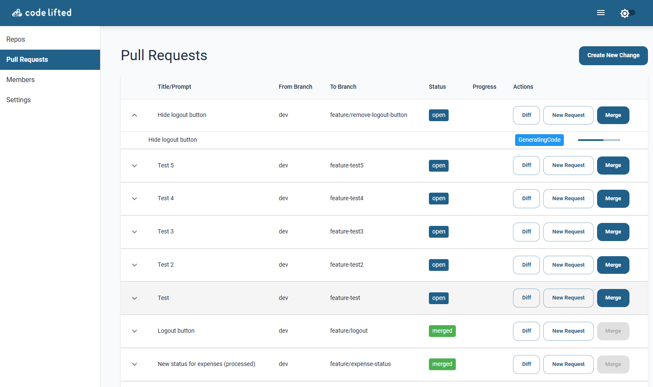Open Diff for feature-test branch
The height and width of the screenshot is (387, 653).
tap(526, 298)
